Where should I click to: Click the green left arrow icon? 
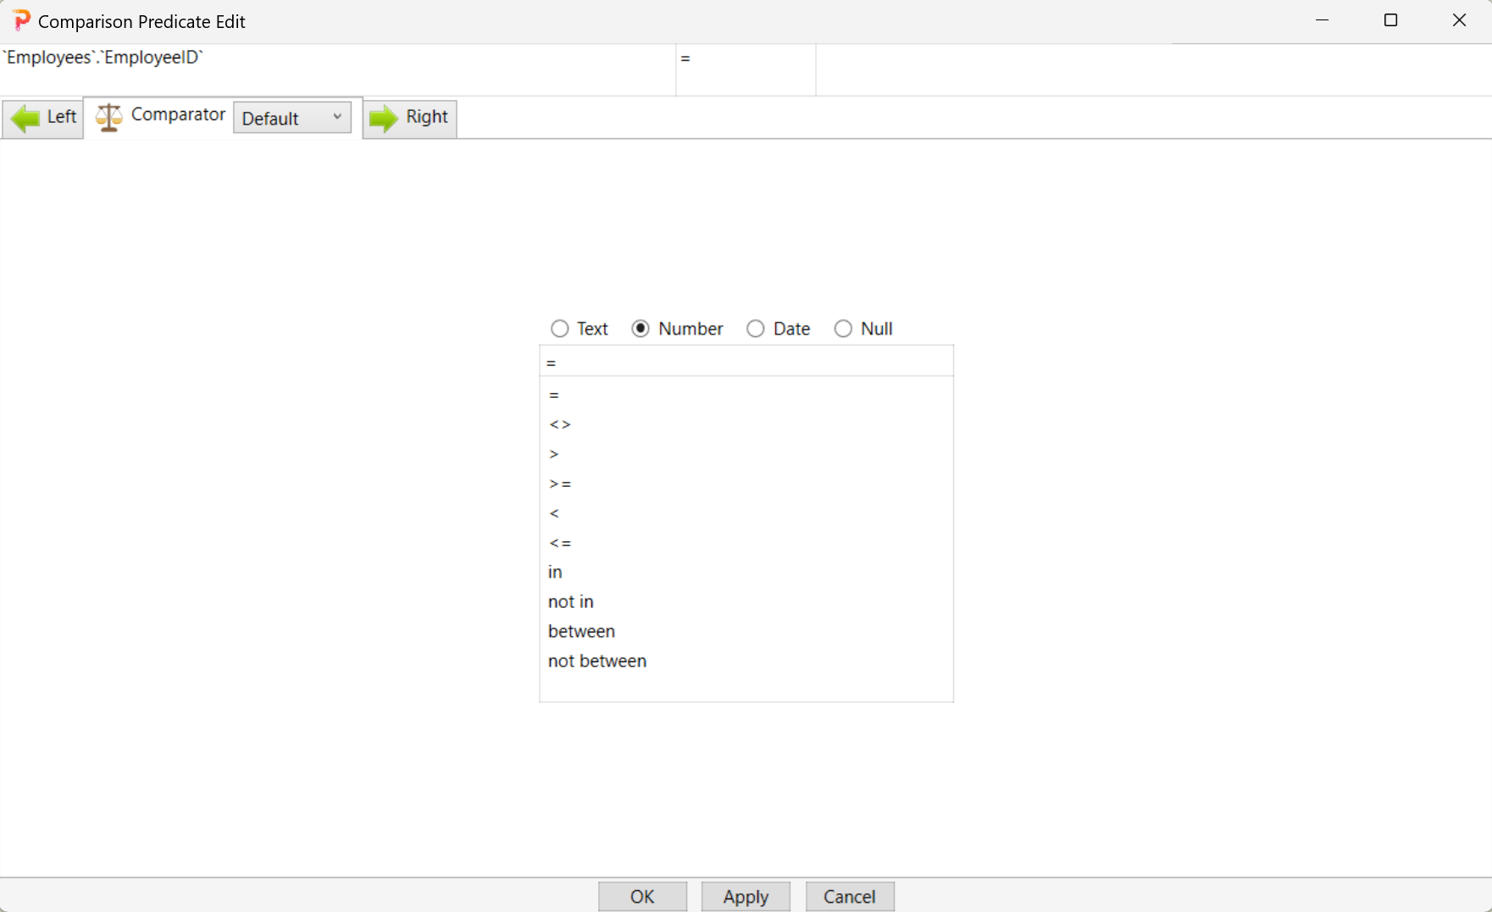25,118
